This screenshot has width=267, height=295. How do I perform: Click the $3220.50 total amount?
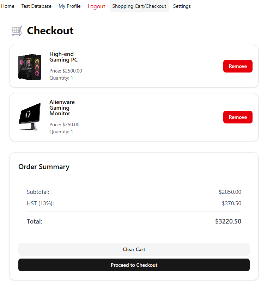tap(228, 221)
